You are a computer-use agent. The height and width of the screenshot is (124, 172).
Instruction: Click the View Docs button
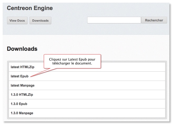(17, 20)
